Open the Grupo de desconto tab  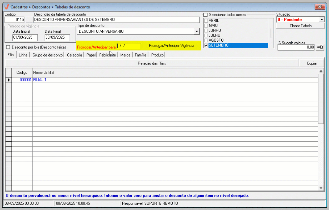[x=47, y=55]
